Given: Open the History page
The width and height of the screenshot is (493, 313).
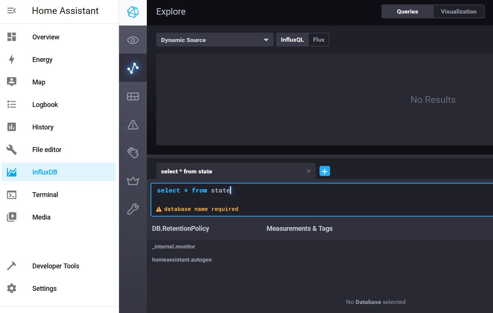Looking at the screenshot, I should pyautogui.click(x=42, y=127).
